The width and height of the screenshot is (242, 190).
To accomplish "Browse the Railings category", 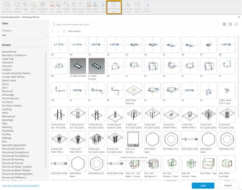I will [7, 138].
